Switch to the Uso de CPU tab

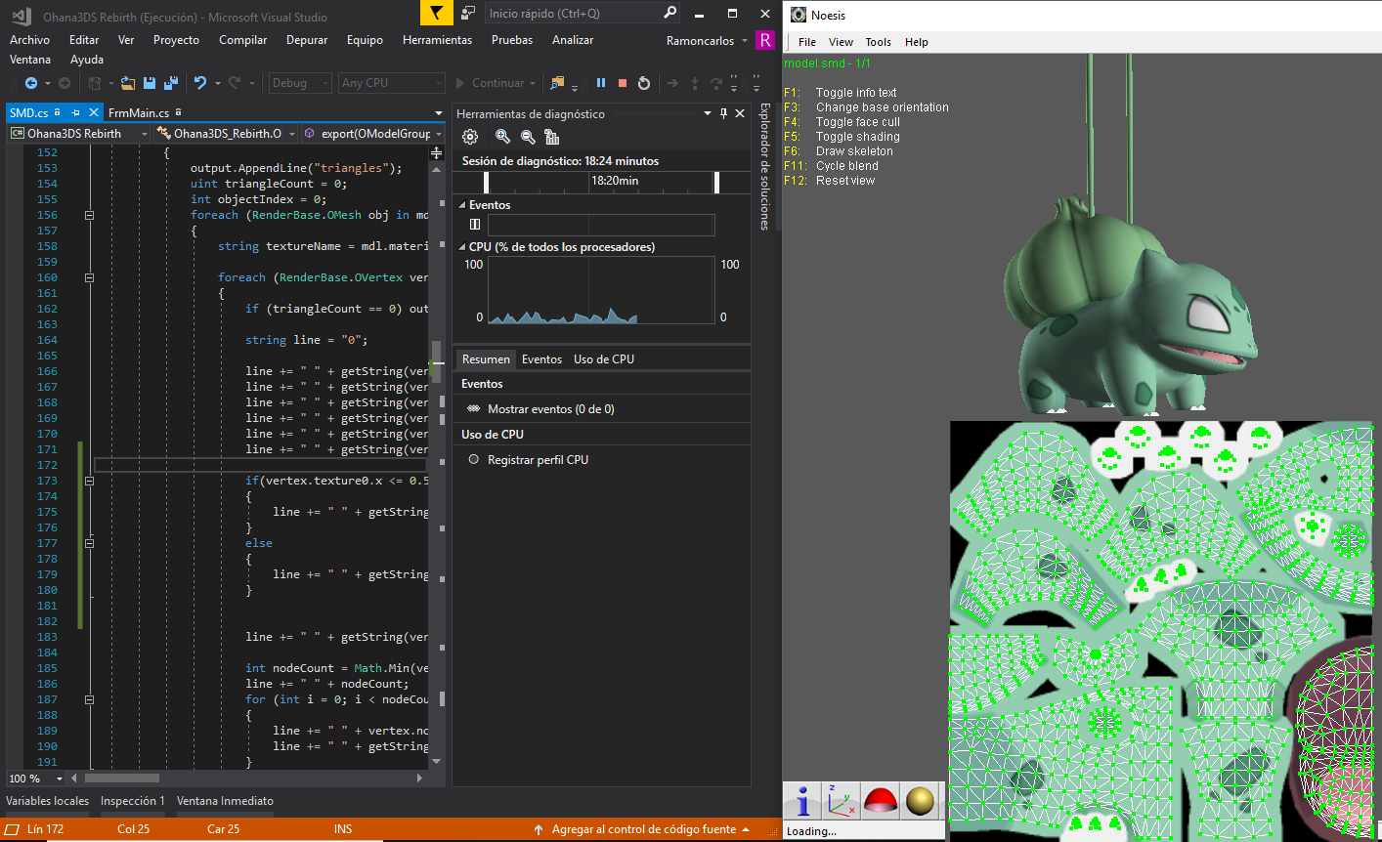604,359
